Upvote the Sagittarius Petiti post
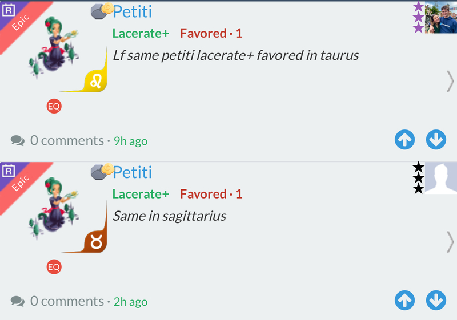The width and height of the screenshot is (457, 320). (404, 301)
